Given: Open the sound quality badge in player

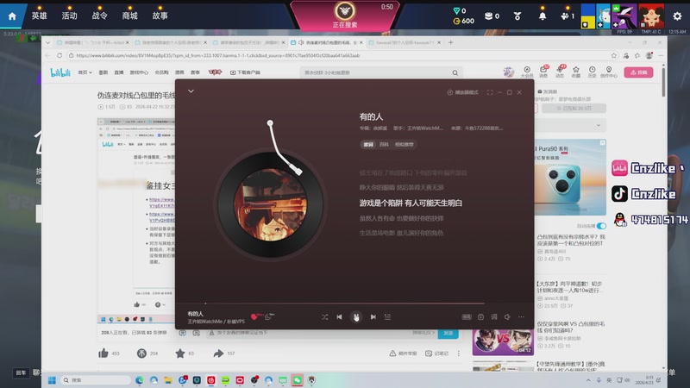Looking at the screenshot, I should (467, 316).
